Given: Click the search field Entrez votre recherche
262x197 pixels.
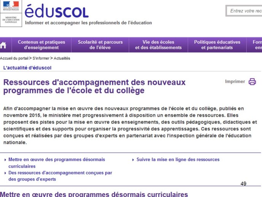Looking at the screenshot, I should tap(244, 11).
